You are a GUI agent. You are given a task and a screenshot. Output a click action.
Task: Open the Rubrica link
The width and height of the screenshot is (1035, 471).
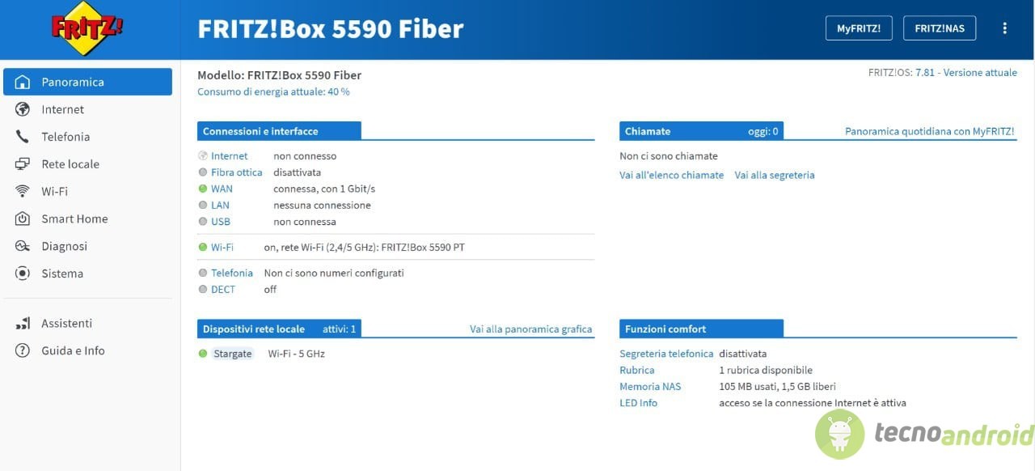(x=636, y=370)
